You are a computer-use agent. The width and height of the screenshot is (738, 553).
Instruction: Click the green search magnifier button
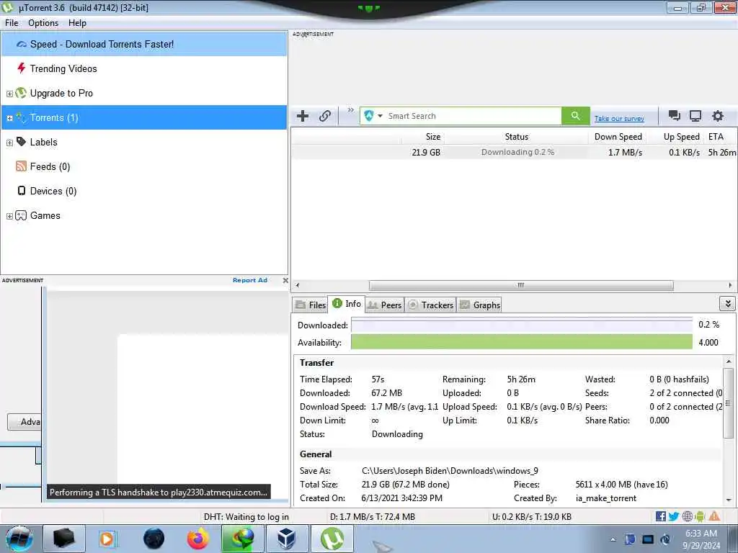tap(575, 116)
